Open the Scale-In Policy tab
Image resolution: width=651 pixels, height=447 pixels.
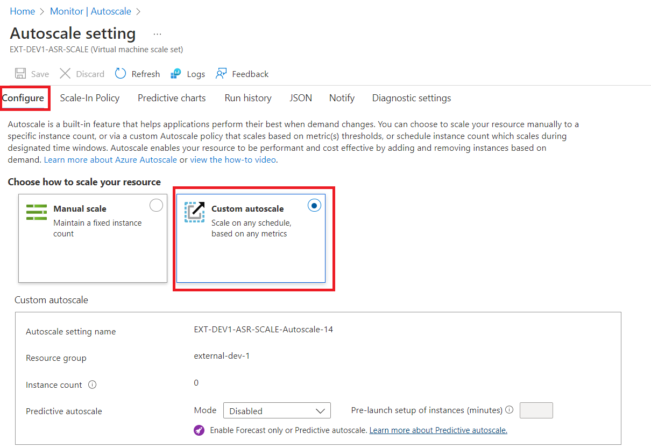tap(90, 98)
